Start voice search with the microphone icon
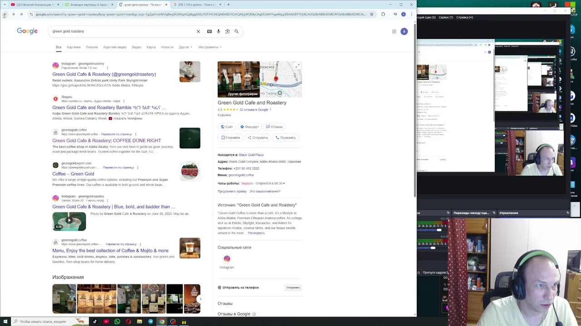The image size is (581, 326). [x=218, y=31]
